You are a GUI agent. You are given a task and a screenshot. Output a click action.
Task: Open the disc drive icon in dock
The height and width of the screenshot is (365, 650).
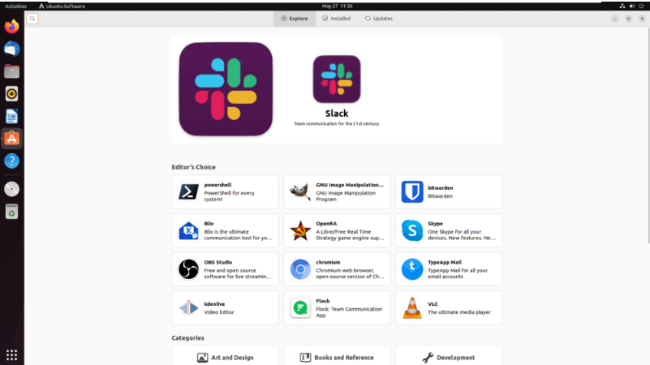[x=11, y=189]
